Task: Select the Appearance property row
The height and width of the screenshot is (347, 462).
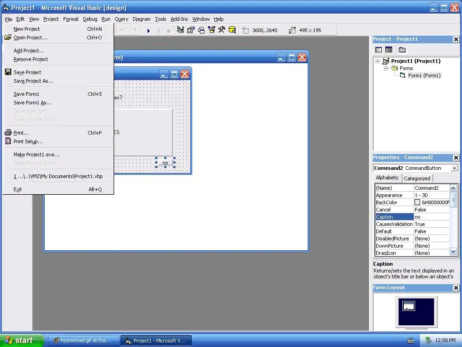Action: click(x=412, y=195)
